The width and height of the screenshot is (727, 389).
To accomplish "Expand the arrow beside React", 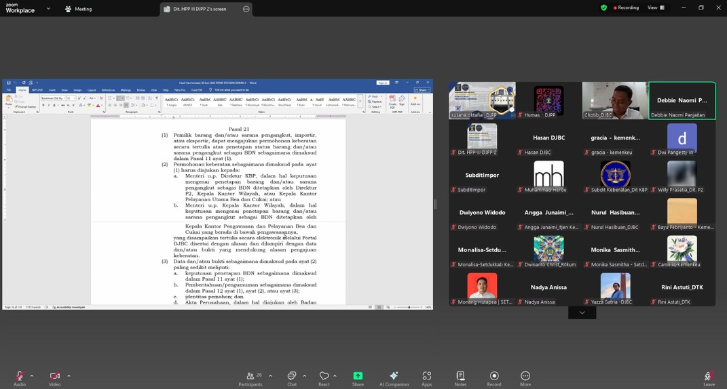I will coord(335,375).
